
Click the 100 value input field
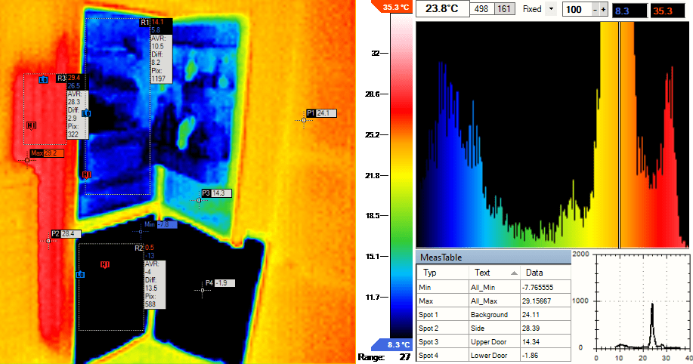point(577,9)
